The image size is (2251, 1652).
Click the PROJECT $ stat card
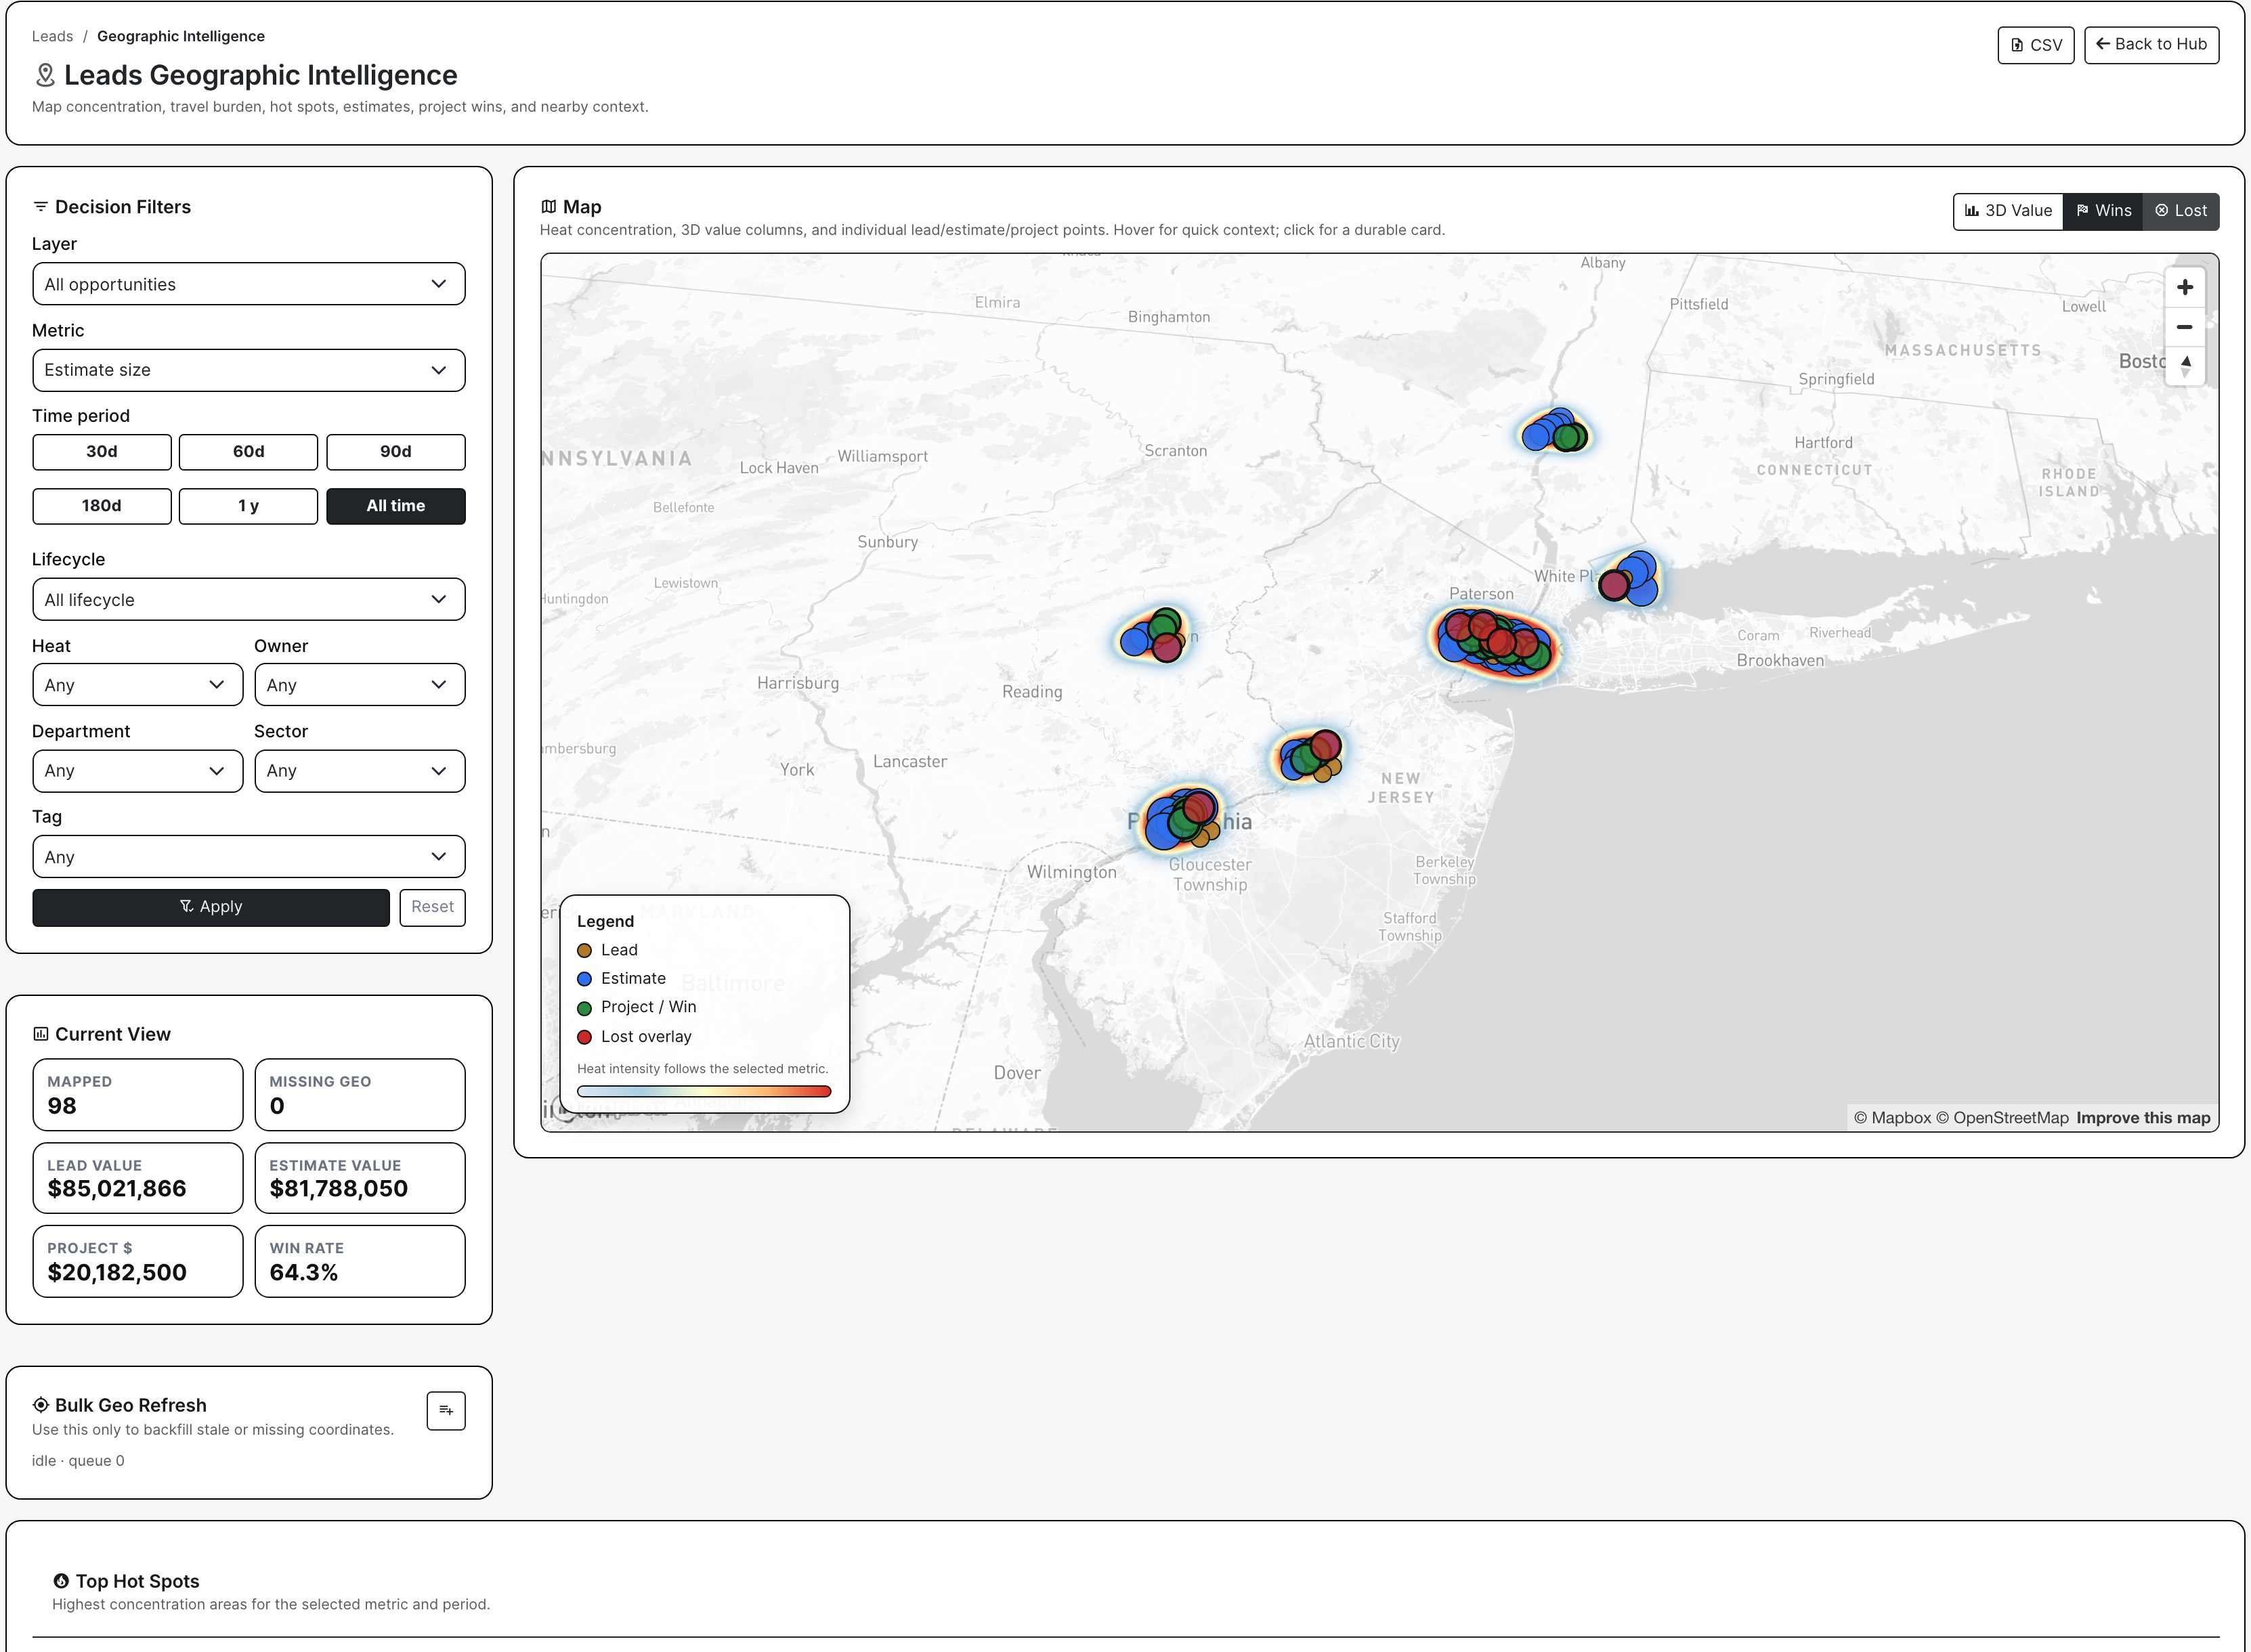[138, 1261]
